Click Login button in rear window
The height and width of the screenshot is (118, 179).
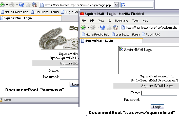pos(74,84)
